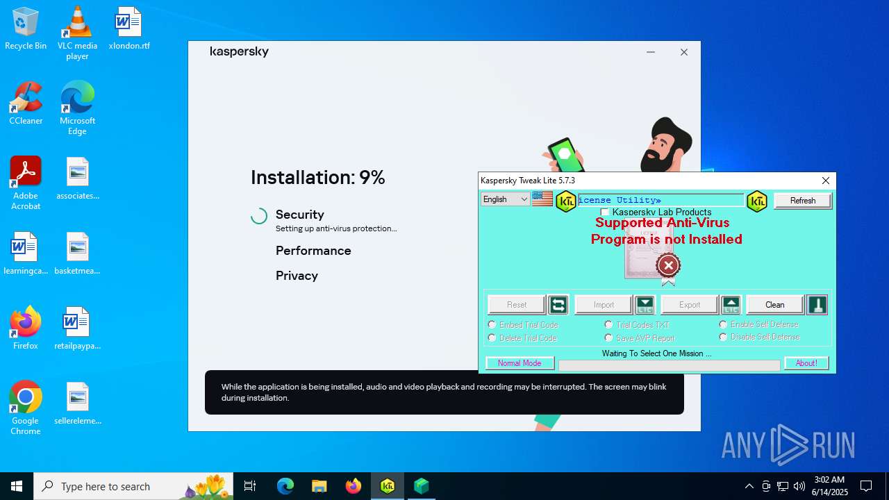889x500 pixels.
Task: Select the basketmea image file icon
Action: (77, 253)
